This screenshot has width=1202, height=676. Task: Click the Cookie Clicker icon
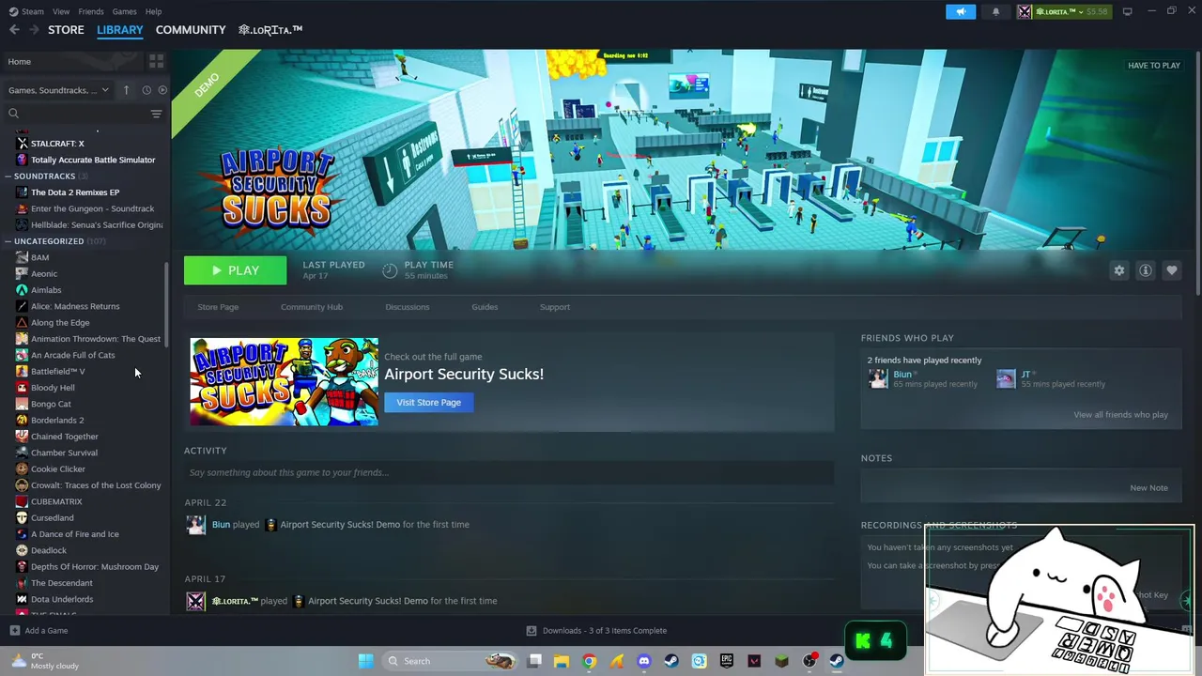point(22,469)
